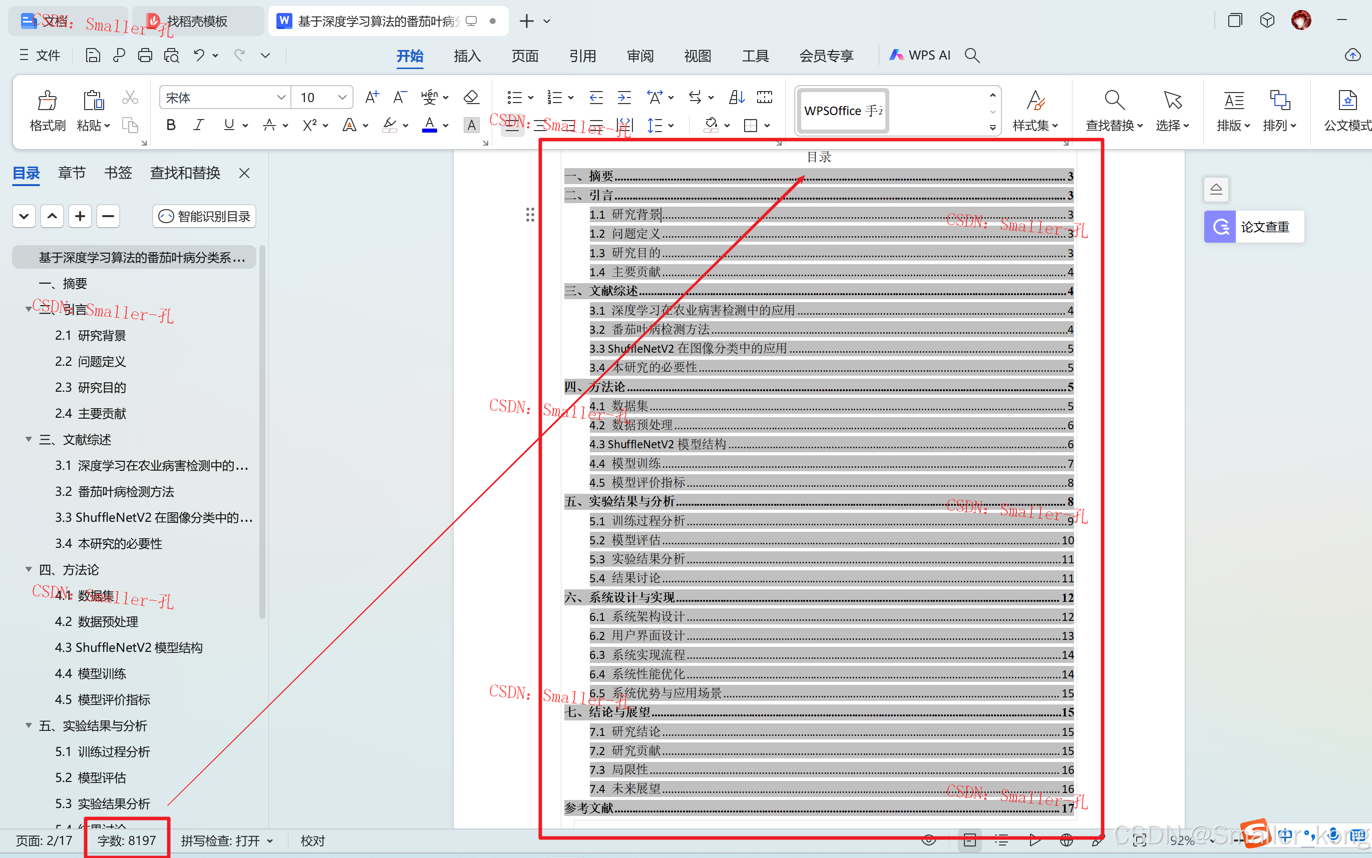1372x858 pixels.
Task: Click the font color swatch button
Action: [429, 125]
